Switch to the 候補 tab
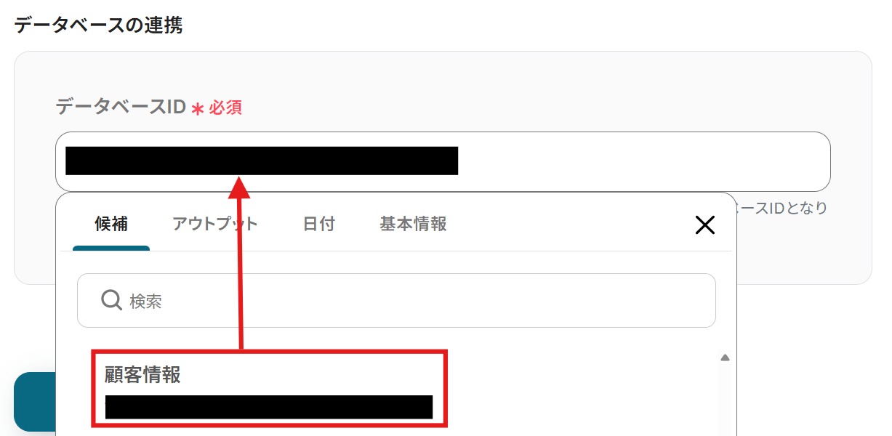Viewport: 892px width, 436px height. [x=111, y=224]
